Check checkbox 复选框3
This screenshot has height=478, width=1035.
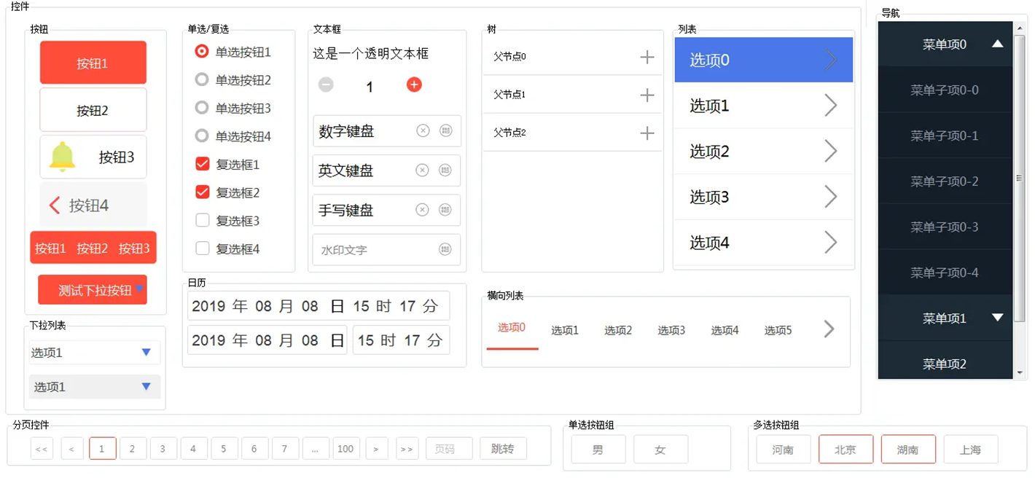click(203, 220)
